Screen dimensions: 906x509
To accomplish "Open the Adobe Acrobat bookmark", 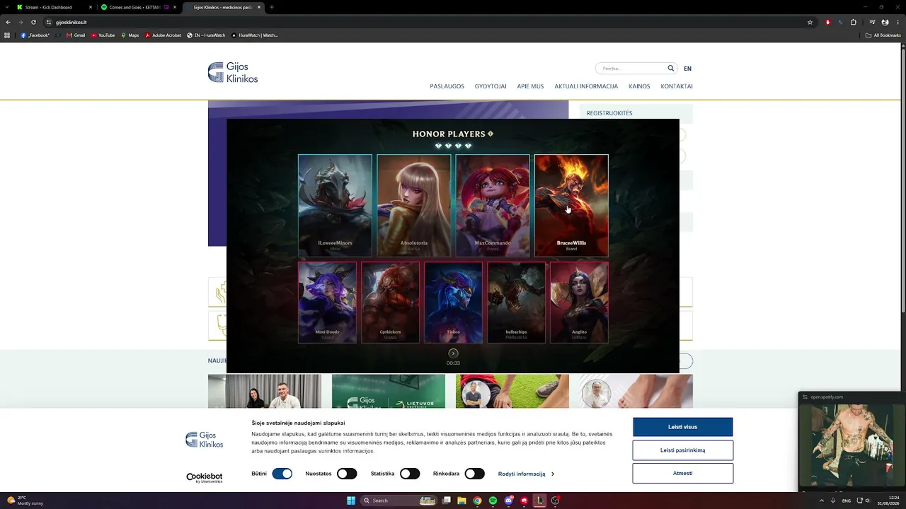I will [164, 35].
